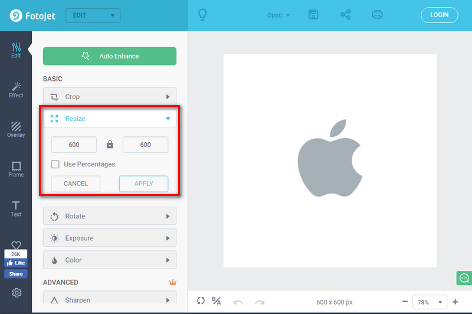Click the width field showing 600
Viewport: 472px width, 314px height.
coord(74,145)
